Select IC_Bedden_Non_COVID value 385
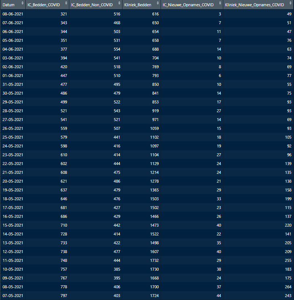The width and height of the screenshot is (294, 300). (x=117, y=269)
